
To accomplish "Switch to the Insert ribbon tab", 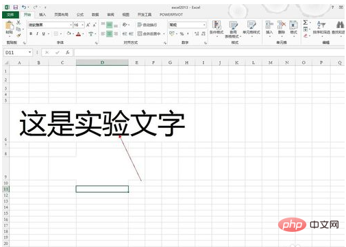I will (42, 14).
